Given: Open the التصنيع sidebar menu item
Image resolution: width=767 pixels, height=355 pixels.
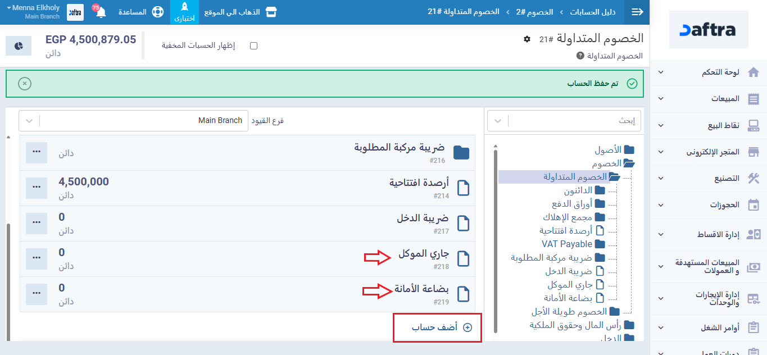Looking at the screenshot, I should pyautogui.click(x=711, y=178).
